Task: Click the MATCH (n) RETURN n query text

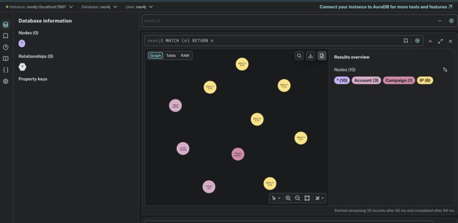Action: point(189,40)
